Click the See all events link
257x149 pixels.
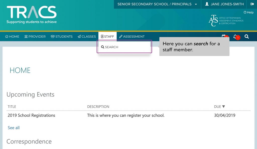coord(14,128)
